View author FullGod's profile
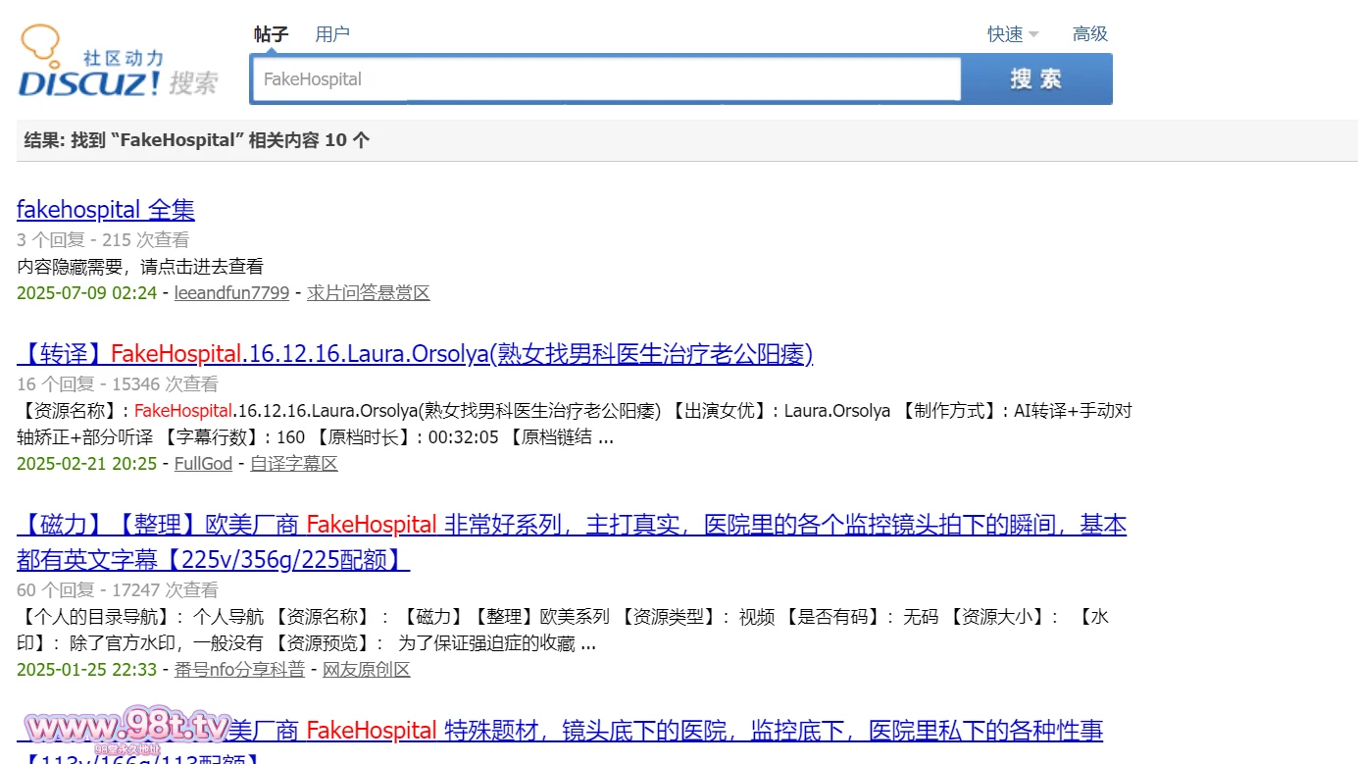The width and height of the screenshot is (1358, 764). pyautogui.click(x=203, y=464)
